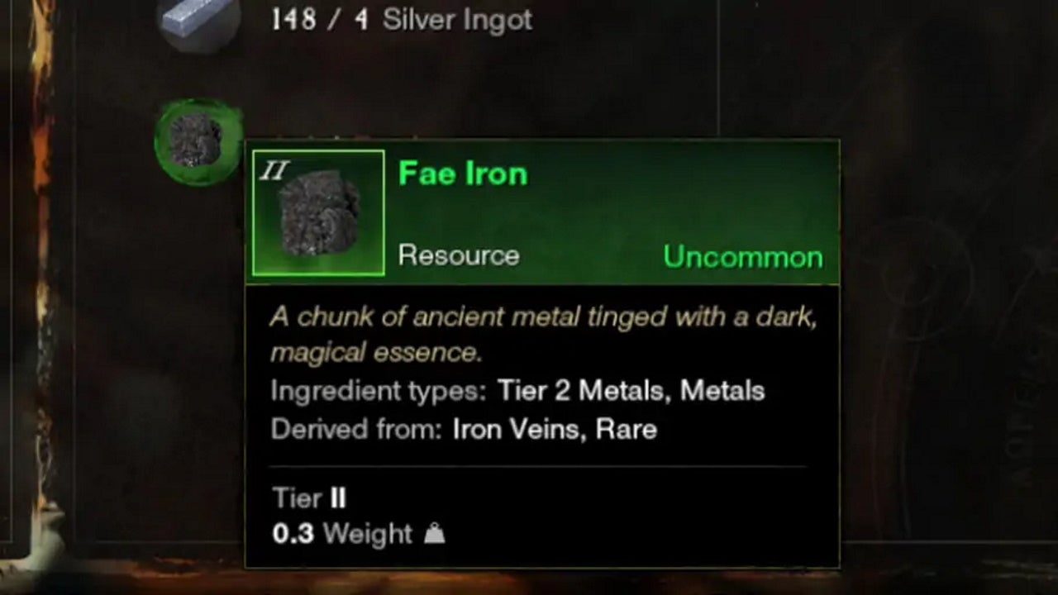Viewport: 1058px width, 595px height.
Task: Click the 148 / 4 quantity counter
Action: [320, 20]
